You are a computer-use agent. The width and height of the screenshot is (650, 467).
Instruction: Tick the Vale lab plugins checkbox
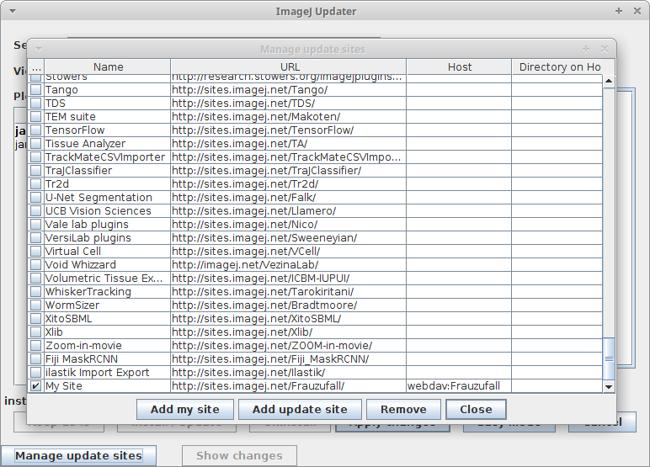point(36,224)
